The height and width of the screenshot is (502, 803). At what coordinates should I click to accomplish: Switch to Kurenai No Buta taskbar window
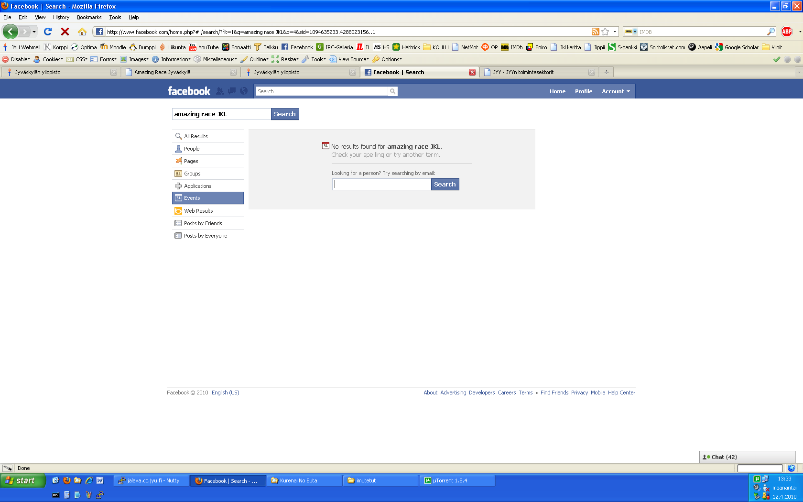click(x=304, y=480)
